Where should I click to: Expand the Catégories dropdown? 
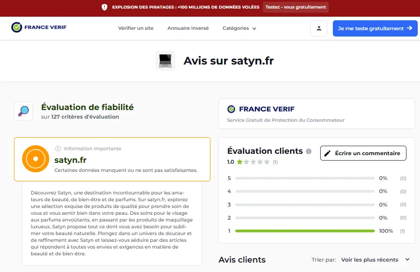[239, 28]
